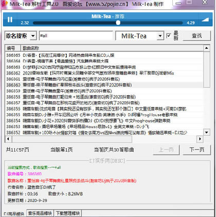Expand the Milk-Tea source dropdown
The image size is (216, 217).
click(160, 36)
